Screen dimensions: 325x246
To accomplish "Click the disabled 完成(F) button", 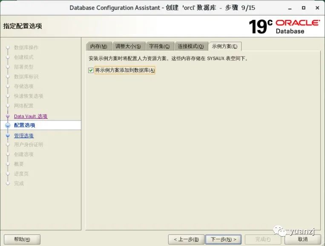I will (x=263, y=239).
